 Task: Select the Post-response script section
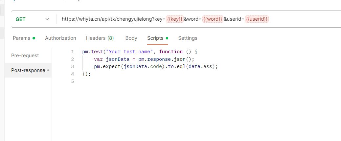tap(28, 70)
